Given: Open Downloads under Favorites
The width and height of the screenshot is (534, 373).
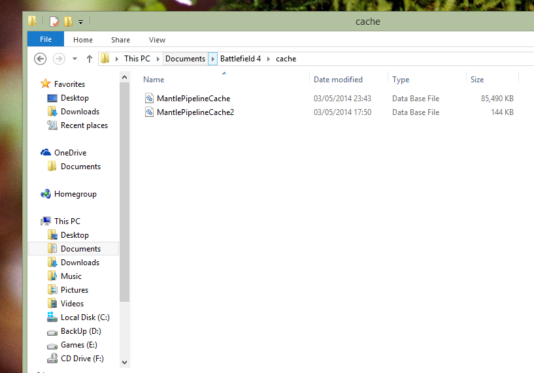Looking at the screenshot, I should tap(80, 112).
